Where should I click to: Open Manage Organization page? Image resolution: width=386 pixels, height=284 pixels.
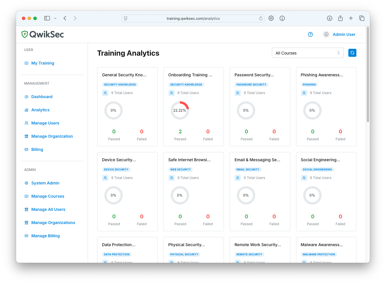point(52,136)
